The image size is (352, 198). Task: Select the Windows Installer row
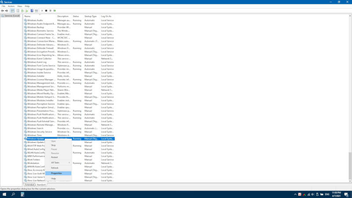click(x=69, y=76)
